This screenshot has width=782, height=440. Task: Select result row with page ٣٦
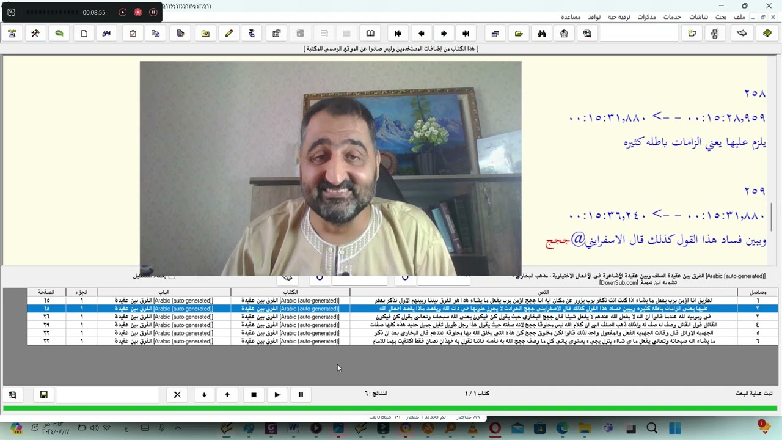(x=402, y=317)
